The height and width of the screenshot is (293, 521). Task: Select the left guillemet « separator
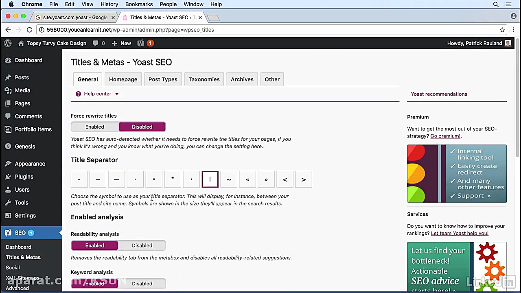[247, 179]
